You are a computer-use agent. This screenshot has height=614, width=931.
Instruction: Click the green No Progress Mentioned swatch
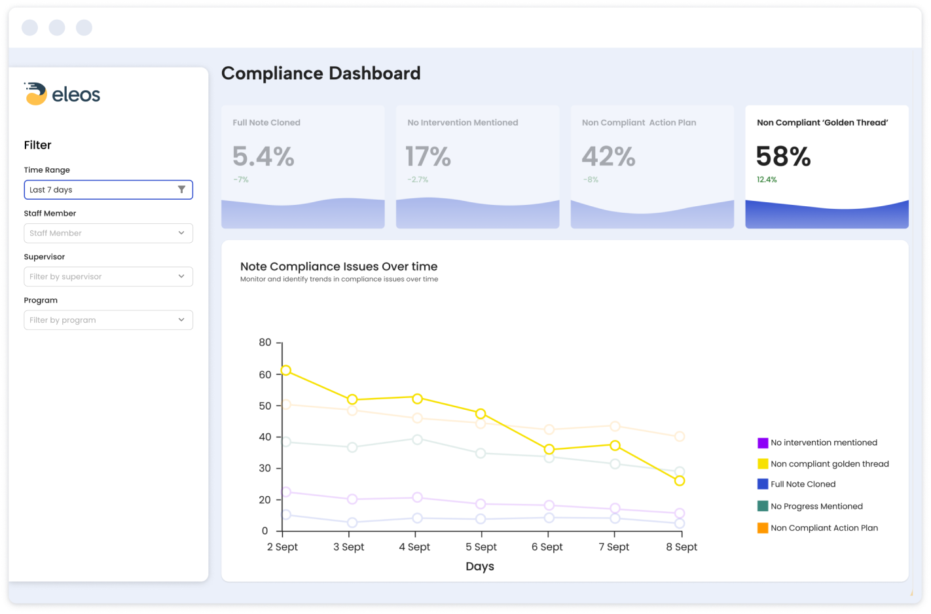point(763,506)
